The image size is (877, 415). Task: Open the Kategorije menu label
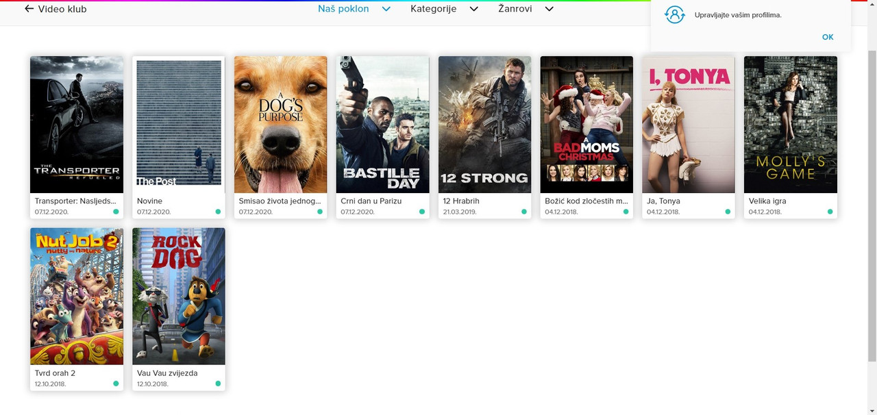coord(434,9)
